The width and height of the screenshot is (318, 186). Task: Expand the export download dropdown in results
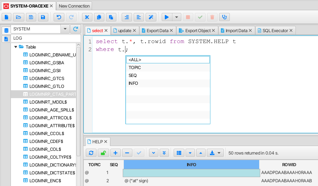(x=219, y=153)
